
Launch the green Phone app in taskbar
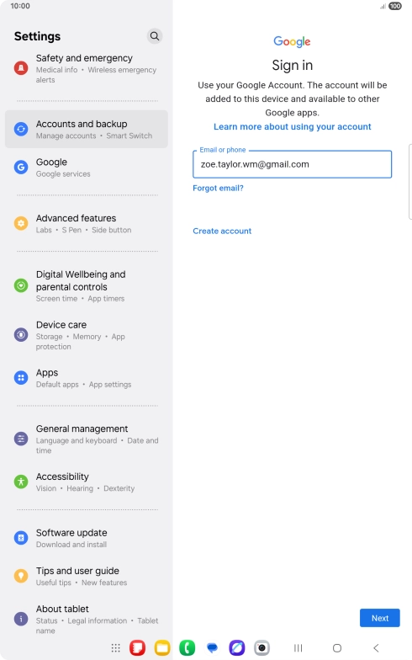pyautogui.click(x=187, y=648)
